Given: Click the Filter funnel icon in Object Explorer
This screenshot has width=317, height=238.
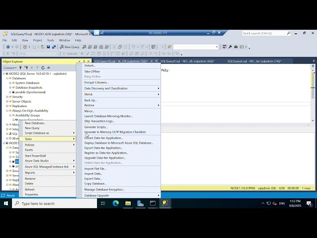Looking at the screenshot, I should tap(37, 67).
